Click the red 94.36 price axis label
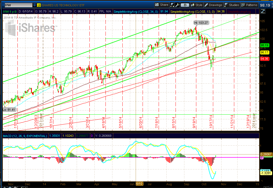 (x=264, y=59)
